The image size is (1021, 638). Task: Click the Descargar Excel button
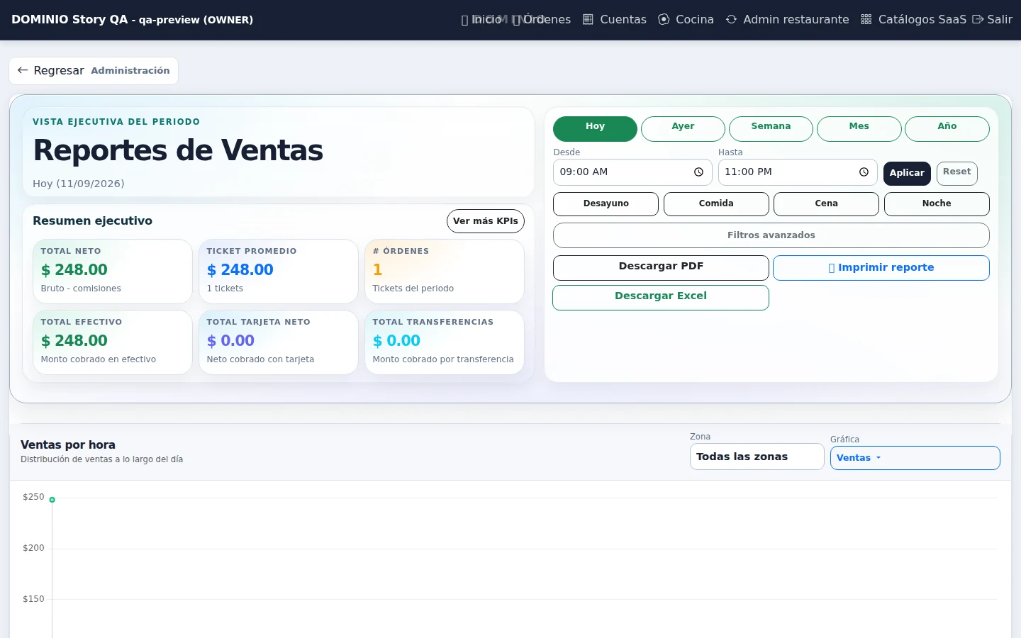coord(661,297)
